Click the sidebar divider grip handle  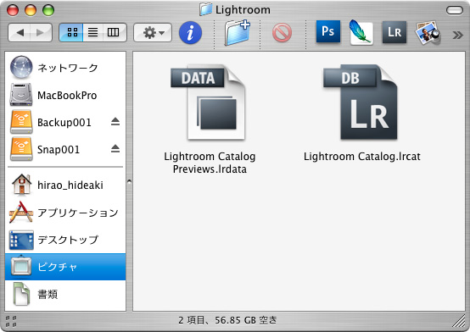tap(129, 181)
